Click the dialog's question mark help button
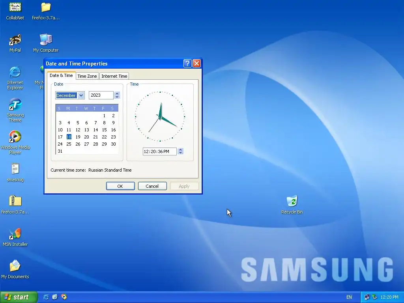This screenshot has width=404, height=303. point(187,64)
